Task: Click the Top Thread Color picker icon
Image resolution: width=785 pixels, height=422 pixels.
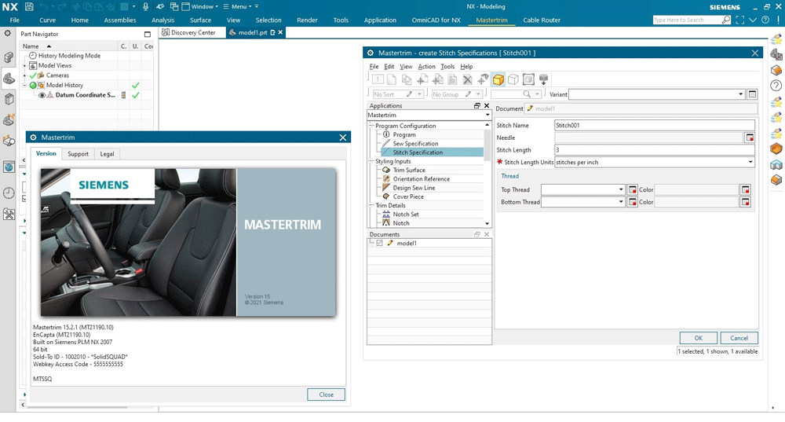Action: (x=746, y=189)
